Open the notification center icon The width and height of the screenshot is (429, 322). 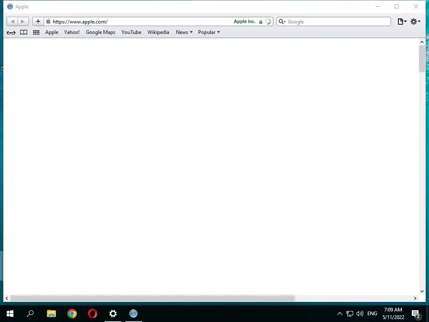click(x=416, y=314)
